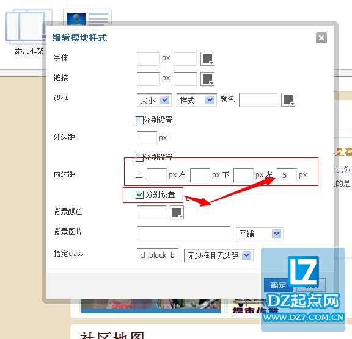Open the 无边框且无边距 class dropdown
Image resolution: width=352 pixels, height=339 pixels.
pyautogui.click(x=219, y=255)
